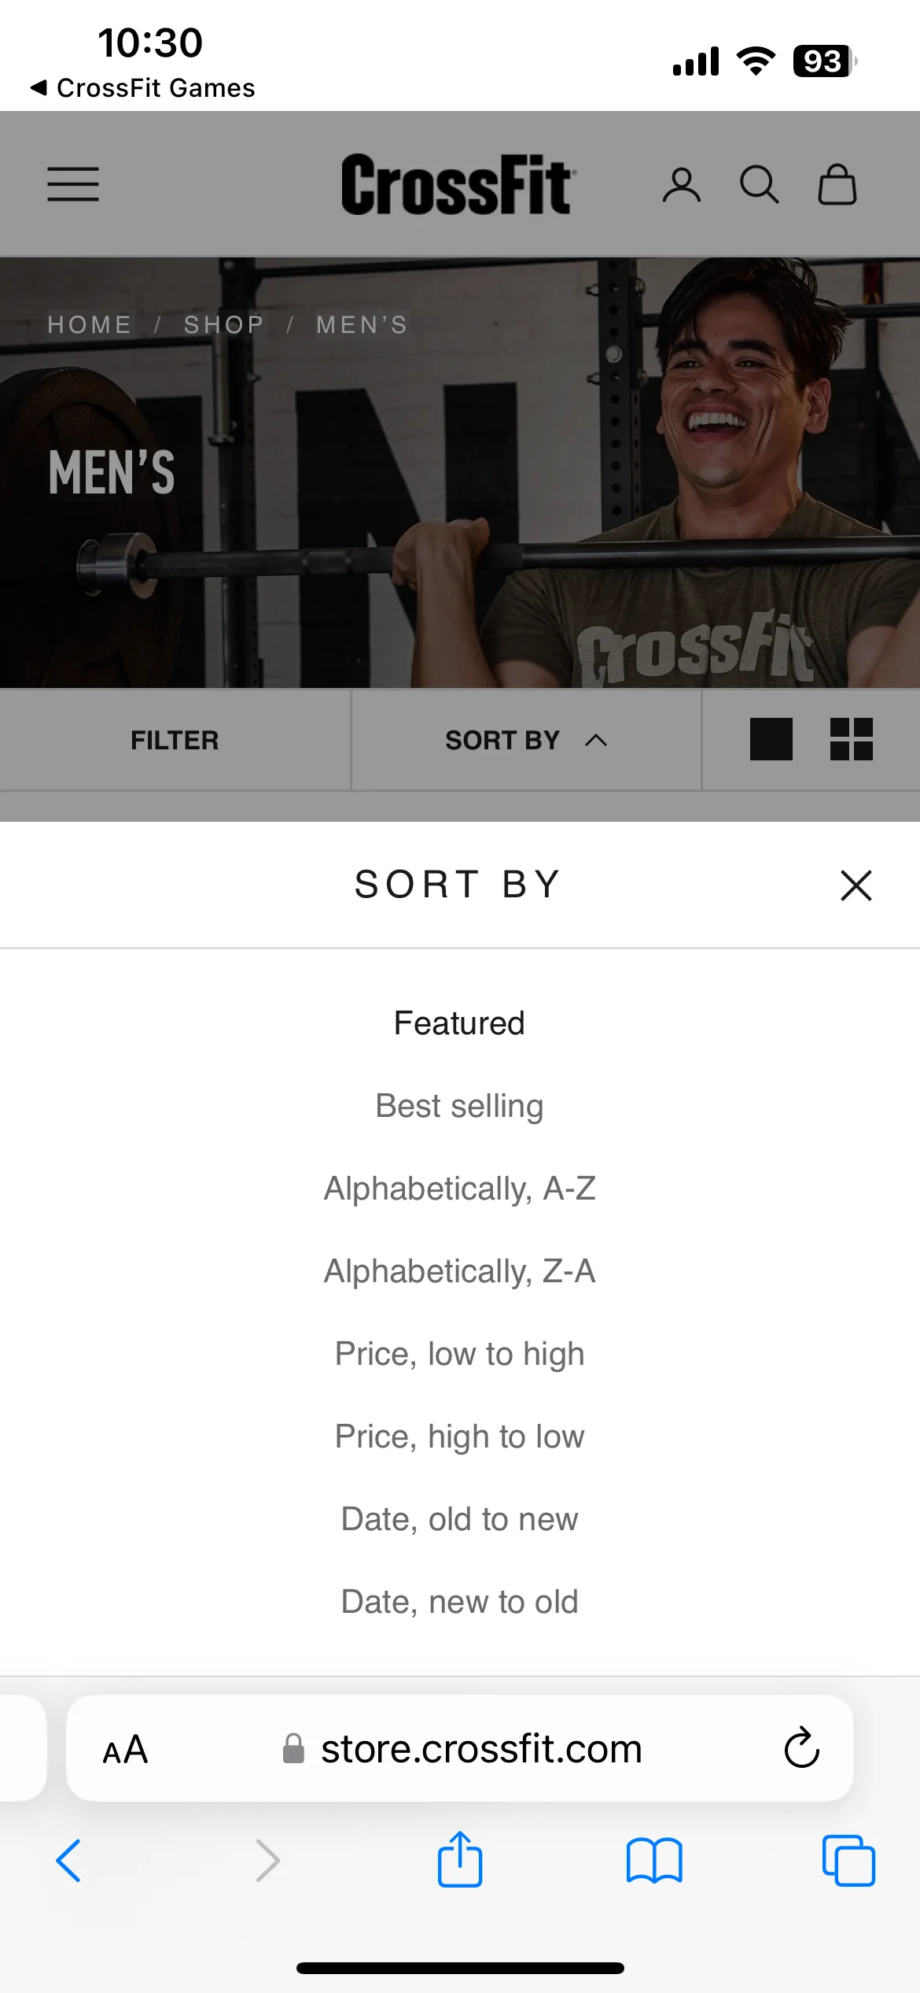Open Safari share sheet
920x1993 pixels.
[x=460, y=1859]
